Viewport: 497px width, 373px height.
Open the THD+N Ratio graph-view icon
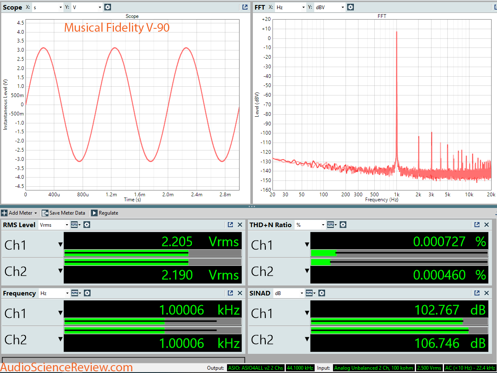point(332,225)
